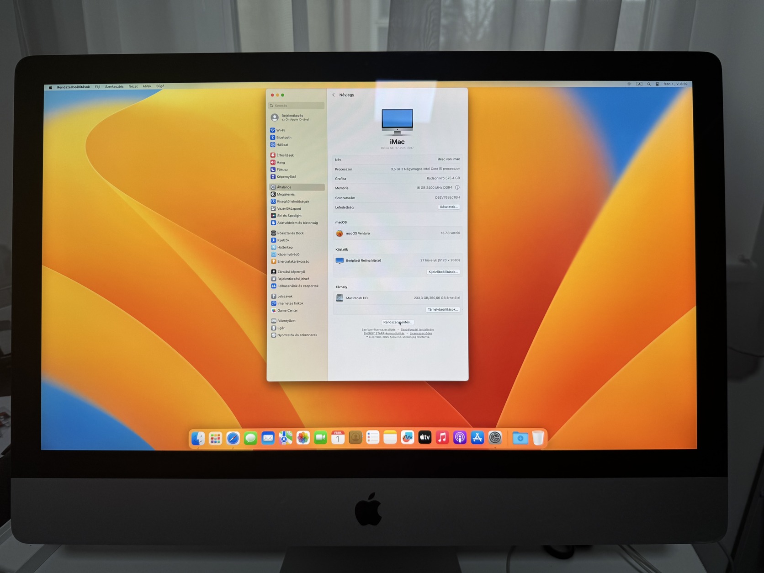Open Kijelzőbeállítások… display settings button

[x=443, y=272]
